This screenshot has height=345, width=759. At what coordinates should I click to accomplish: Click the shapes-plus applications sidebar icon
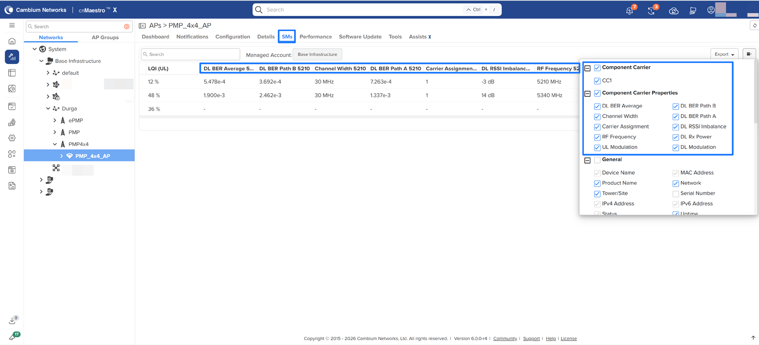[12, 154]
